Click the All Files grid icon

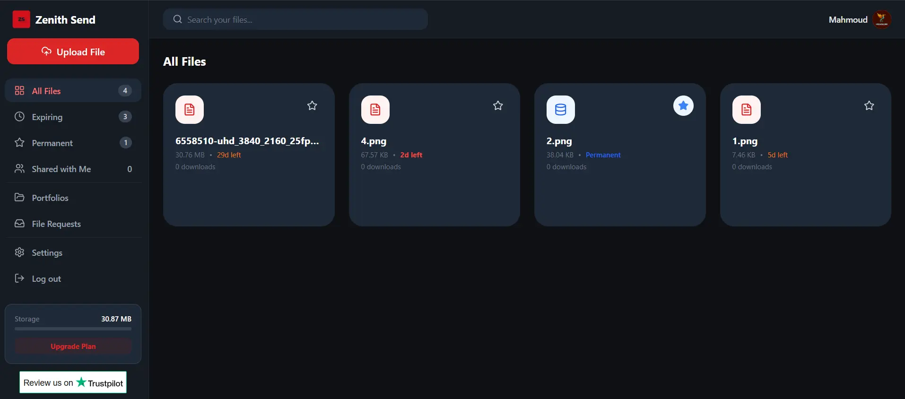[x=19, y=90]
